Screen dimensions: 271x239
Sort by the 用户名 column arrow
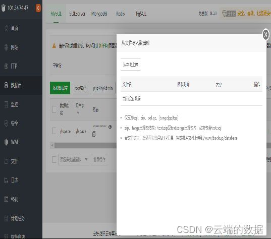[78, 113]
